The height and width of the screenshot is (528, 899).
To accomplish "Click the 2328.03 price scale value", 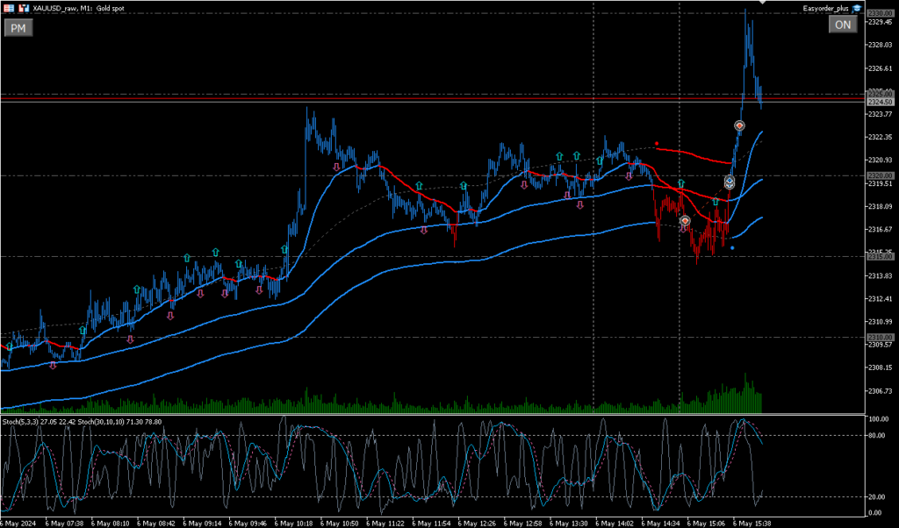I will coord(880,45).
